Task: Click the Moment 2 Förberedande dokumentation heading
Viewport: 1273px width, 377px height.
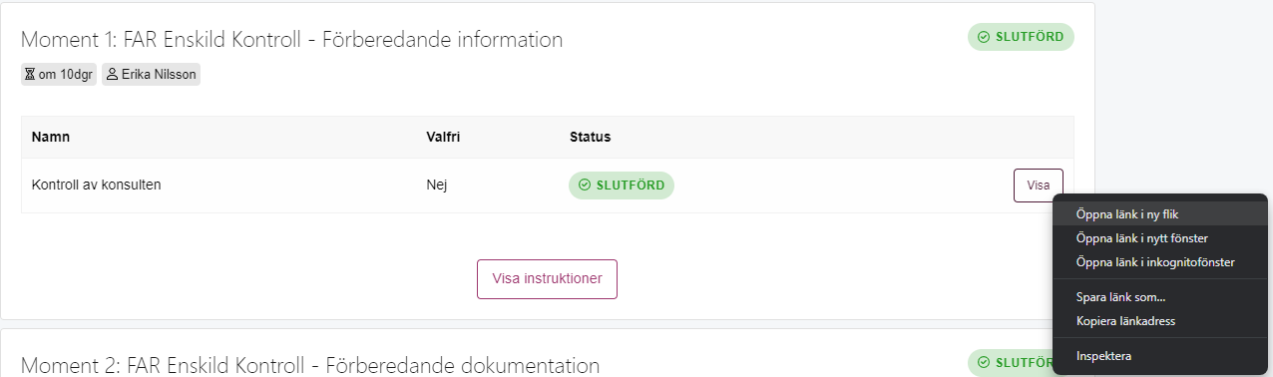Action: [x=310, y=365]
